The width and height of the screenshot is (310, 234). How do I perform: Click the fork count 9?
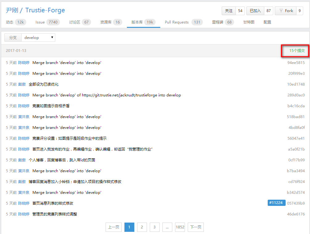300,11
